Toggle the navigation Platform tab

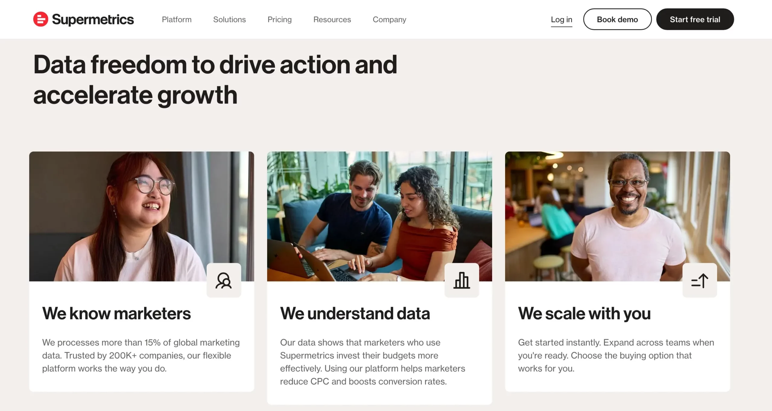tap(176, 19)
